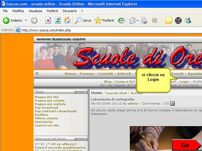
Task: Click the grey forward arrow icon
Action: [x=34, y=20]
